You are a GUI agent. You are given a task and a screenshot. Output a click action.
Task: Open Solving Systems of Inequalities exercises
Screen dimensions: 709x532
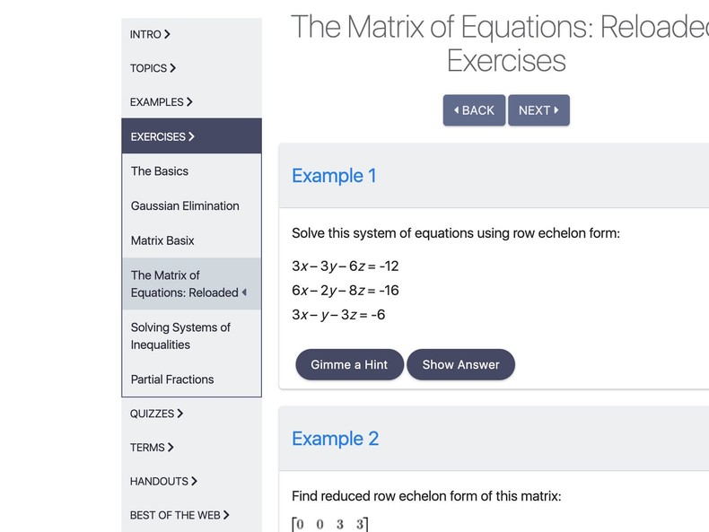pyautogui.click(x=180, y=336)
